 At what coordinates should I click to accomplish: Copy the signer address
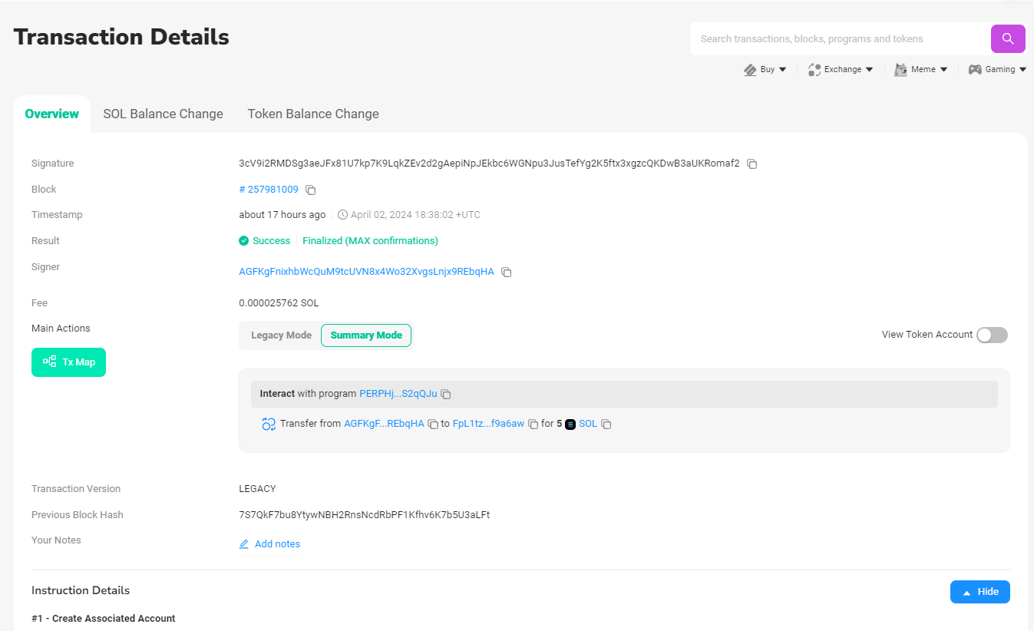506,272
